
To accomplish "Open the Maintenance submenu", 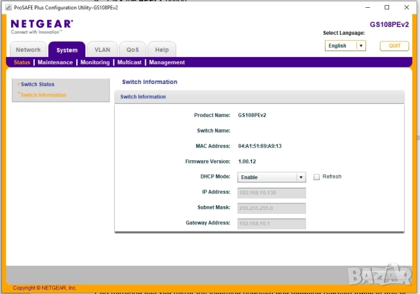I will click(55, 62).
